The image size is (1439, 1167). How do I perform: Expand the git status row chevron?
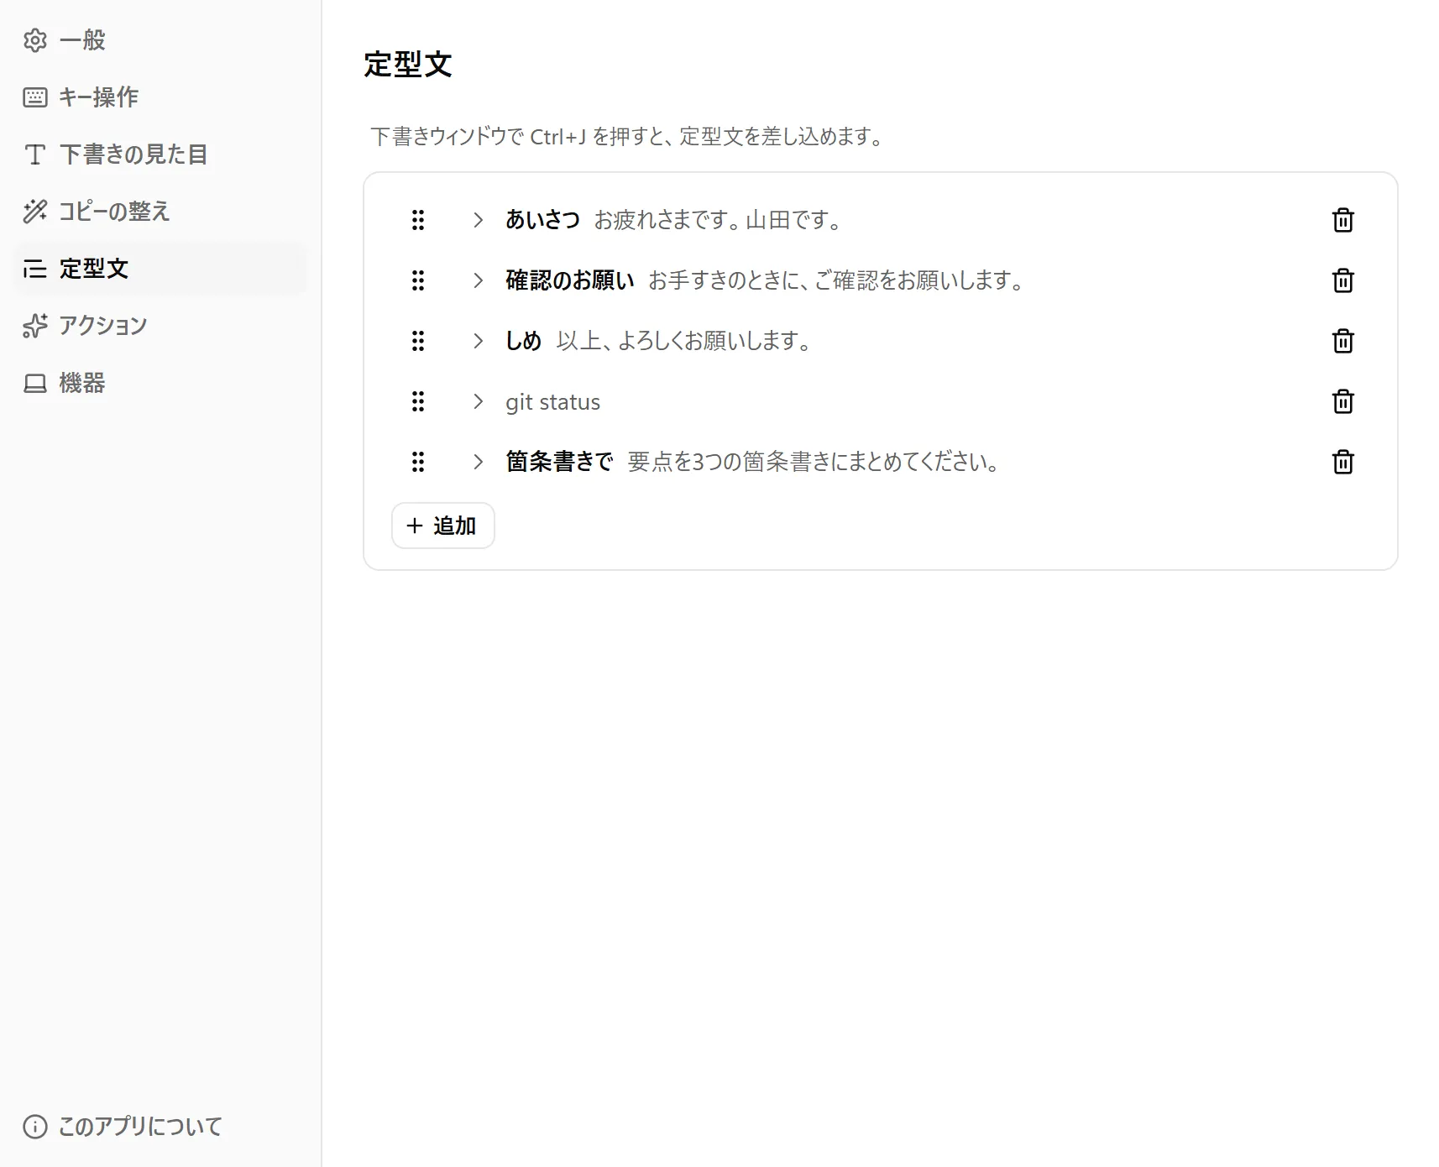coord(478,401)
